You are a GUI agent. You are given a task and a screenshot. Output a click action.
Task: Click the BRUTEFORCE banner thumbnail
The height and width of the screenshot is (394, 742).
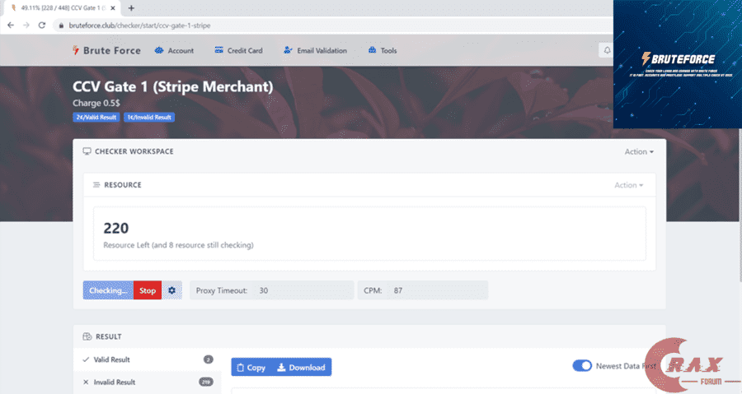[x=677, y=64]
